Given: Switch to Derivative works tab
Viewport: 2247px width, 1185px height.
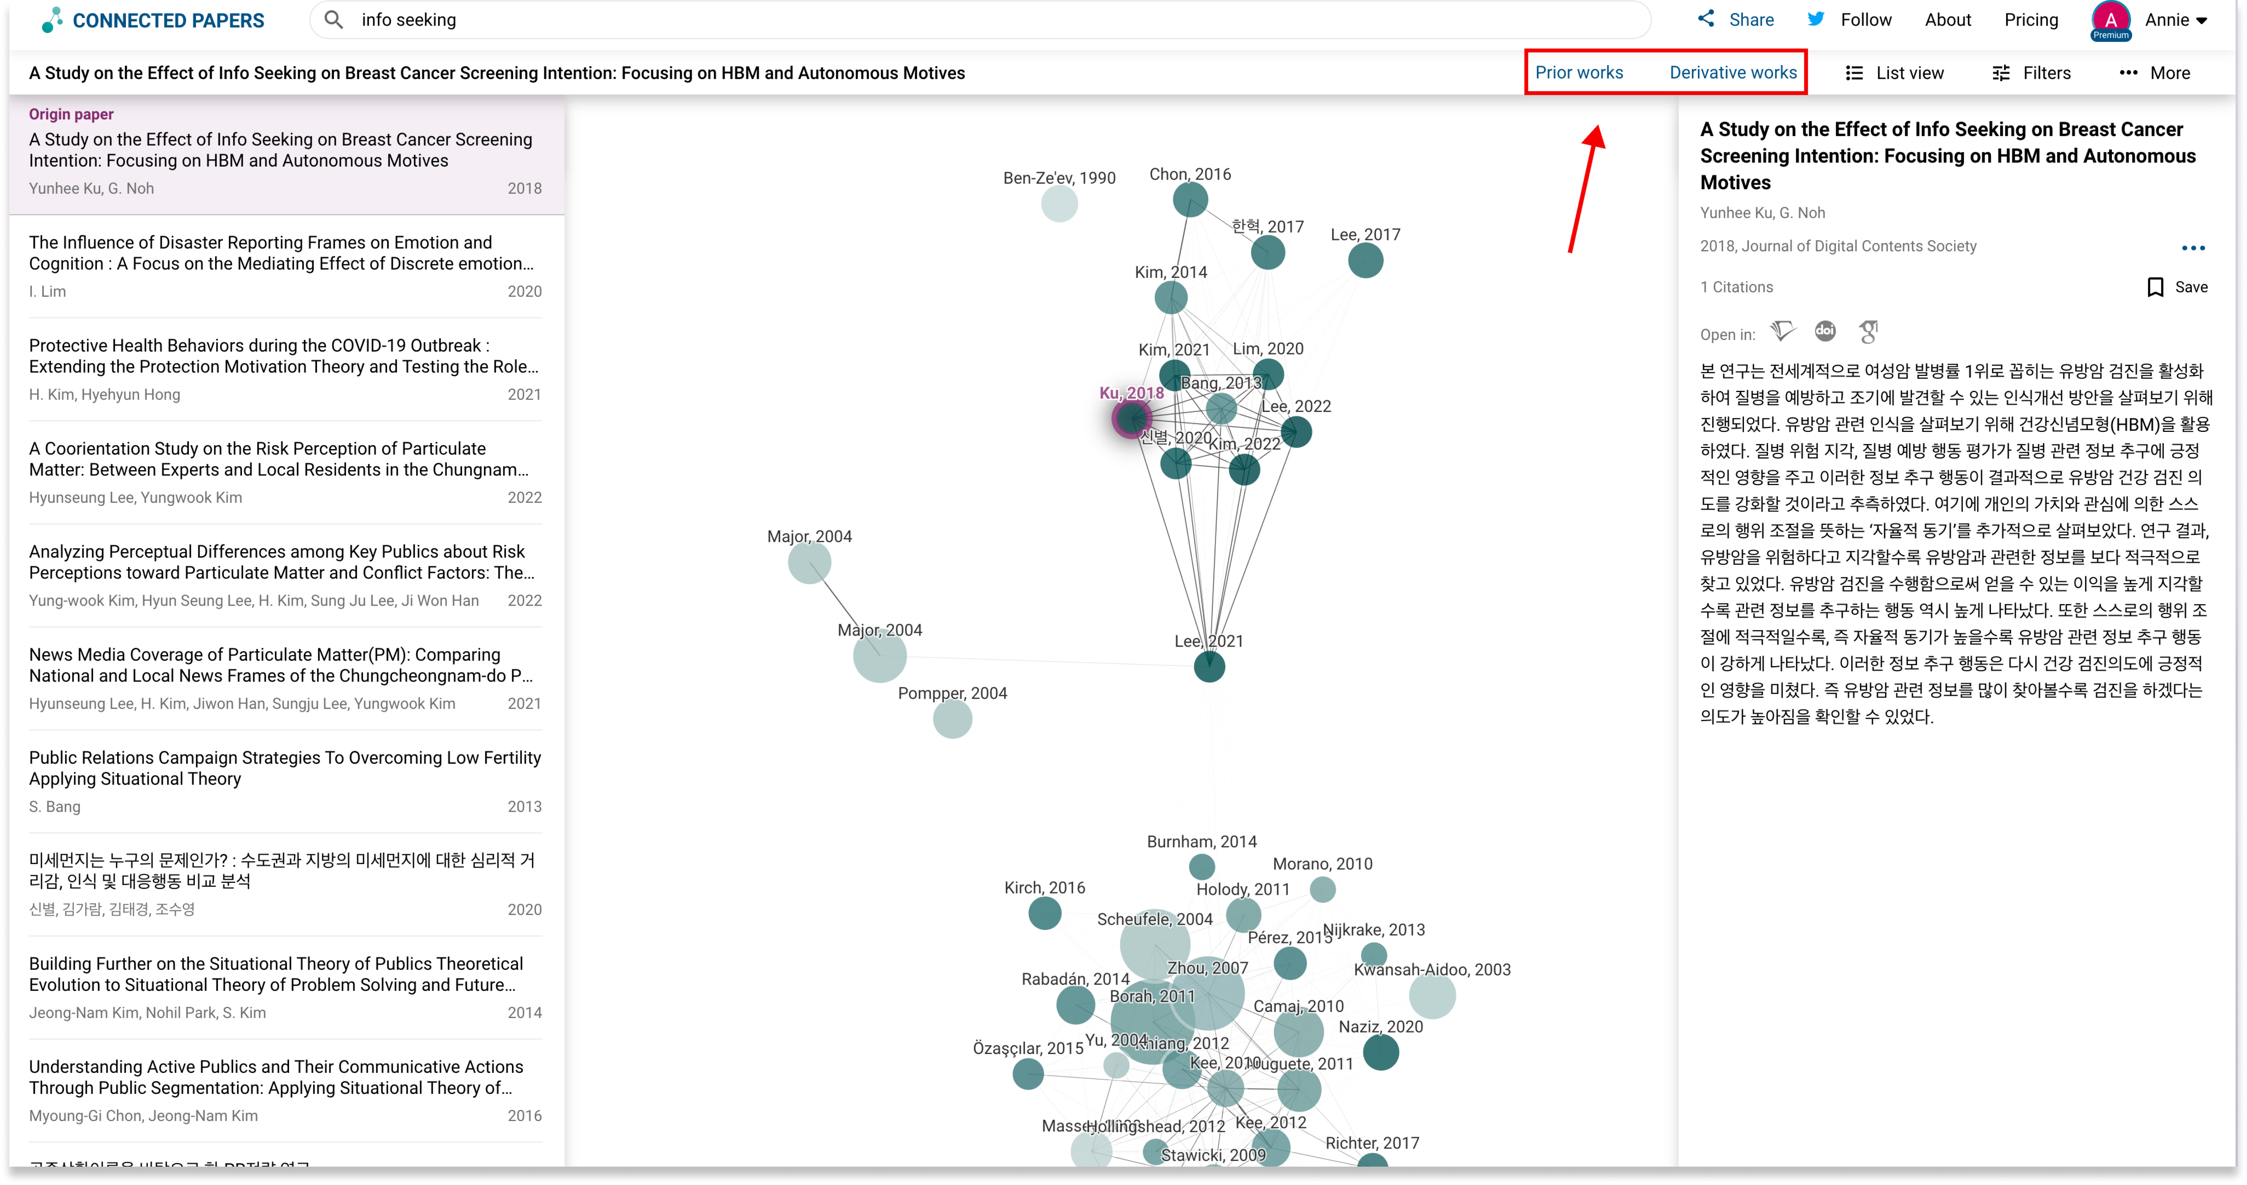Looking at the screenshot, I should point(1733,72).
